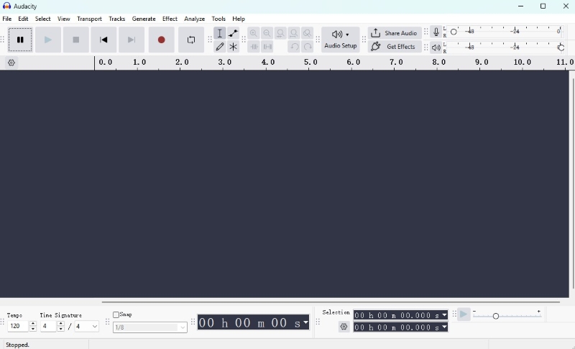
Task: Toggle the Loop button
Action: 191,40
